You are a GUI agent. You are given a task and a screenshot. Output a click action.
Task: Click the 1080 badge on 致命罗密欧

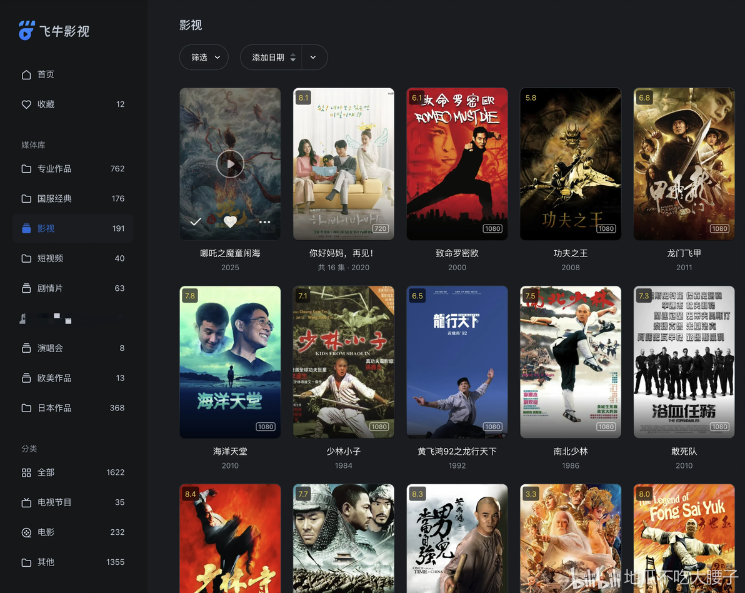coord(492,229)
